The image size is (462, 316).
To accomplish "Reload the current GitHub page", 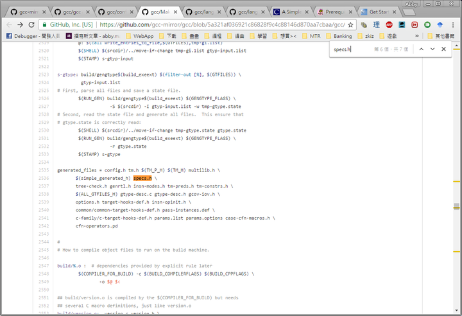I will click(31, 25).
